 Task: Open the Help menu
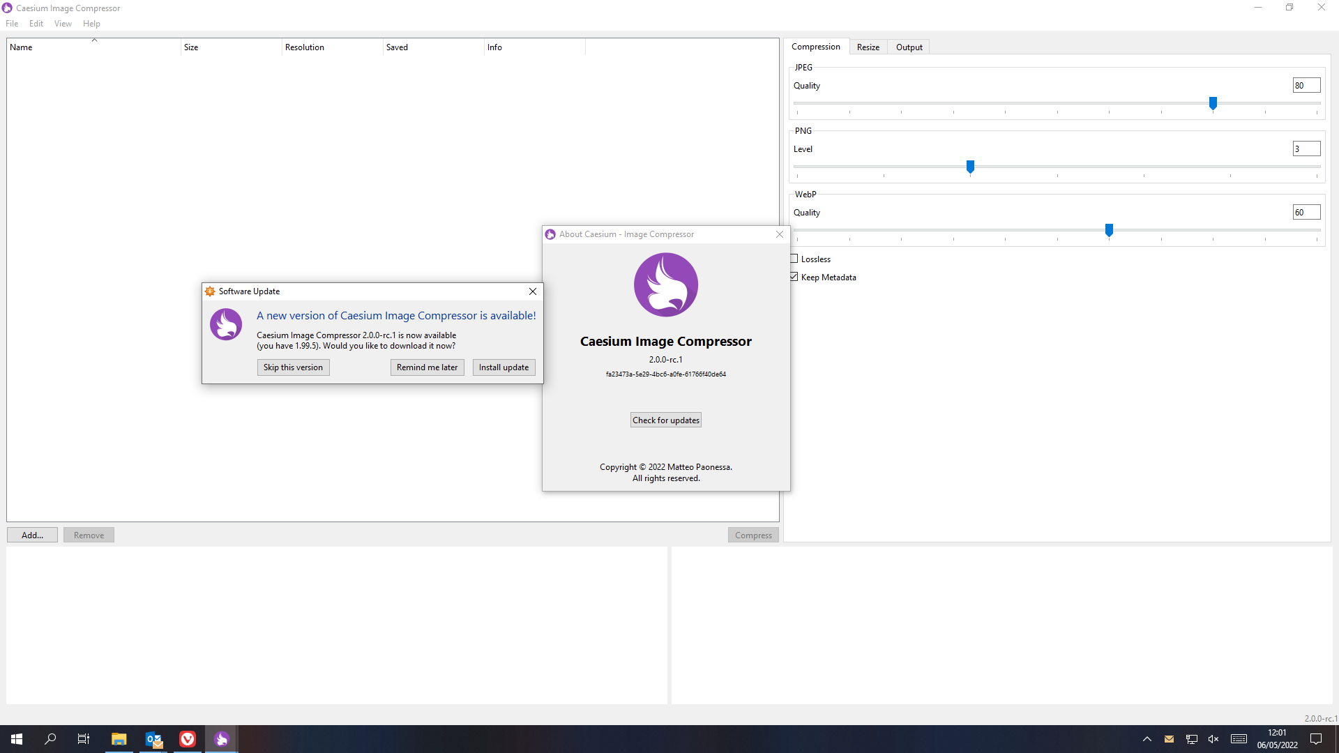pos(91,23)
